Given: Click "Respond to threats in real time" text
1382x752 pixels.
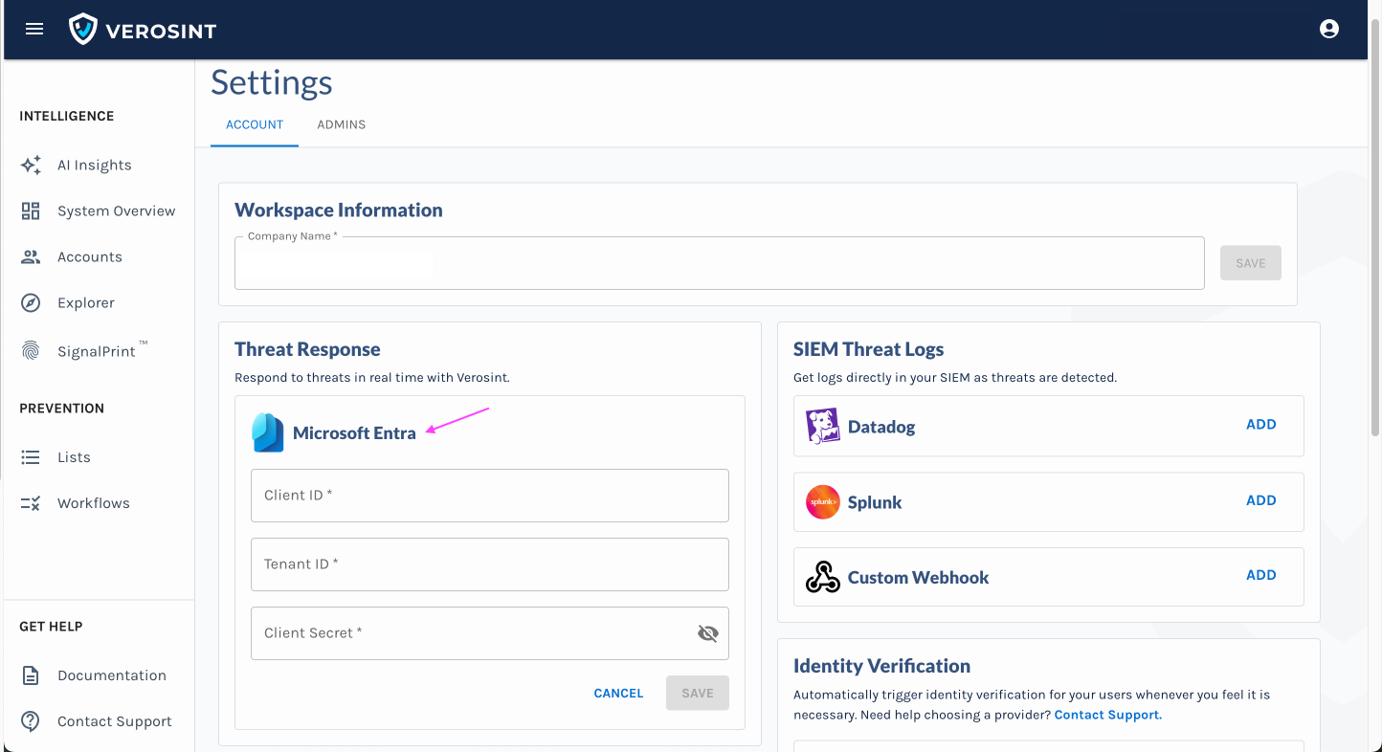Looking at the screenshot, I should [x=372, y=378].
